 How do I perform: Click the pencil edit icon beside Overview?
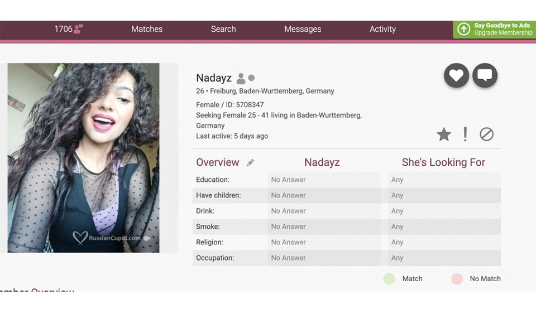[x=251, y=163]
